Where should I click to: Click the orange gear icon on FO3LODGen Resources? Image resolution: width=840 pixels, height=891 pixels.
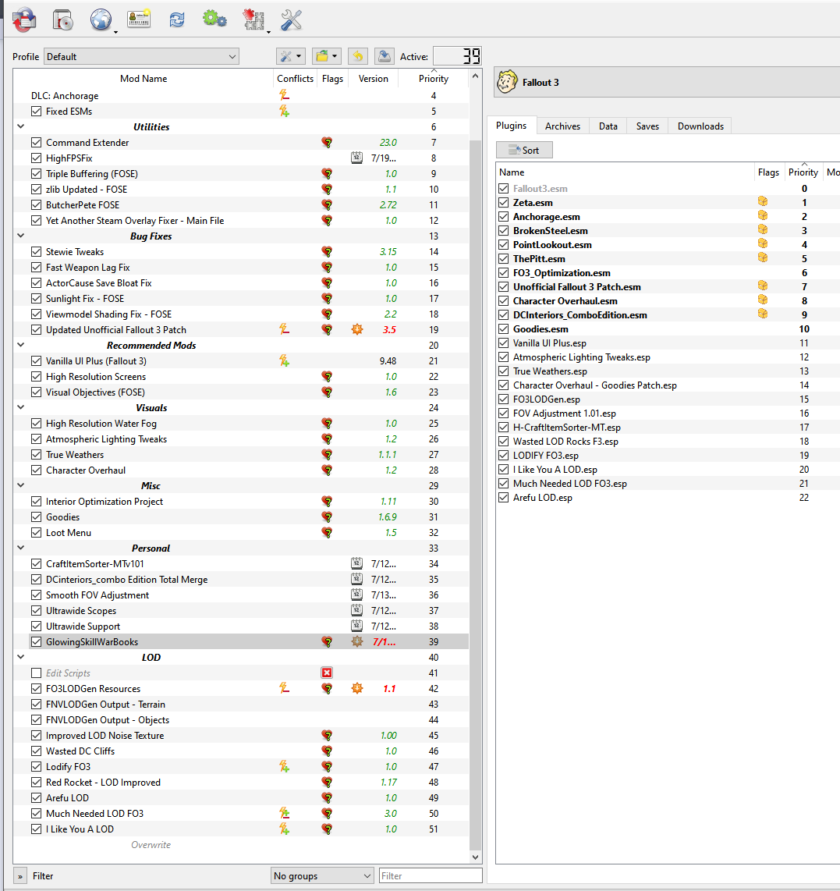click(x=357, y=689)
